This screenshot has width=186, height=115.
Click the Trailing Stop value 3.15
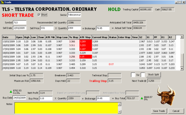(x=115, y=81)
